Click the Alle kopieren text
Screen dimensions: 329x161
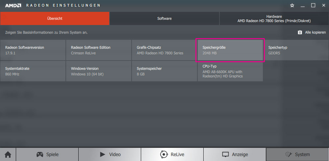point(316,32)
